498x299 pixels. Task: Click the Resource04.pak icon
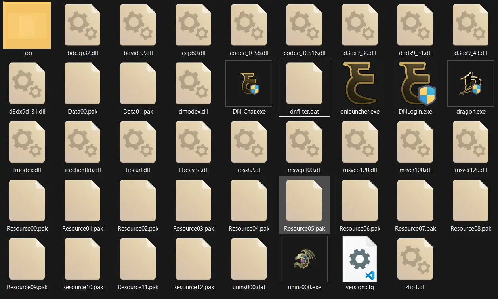[x=249, y=201]
